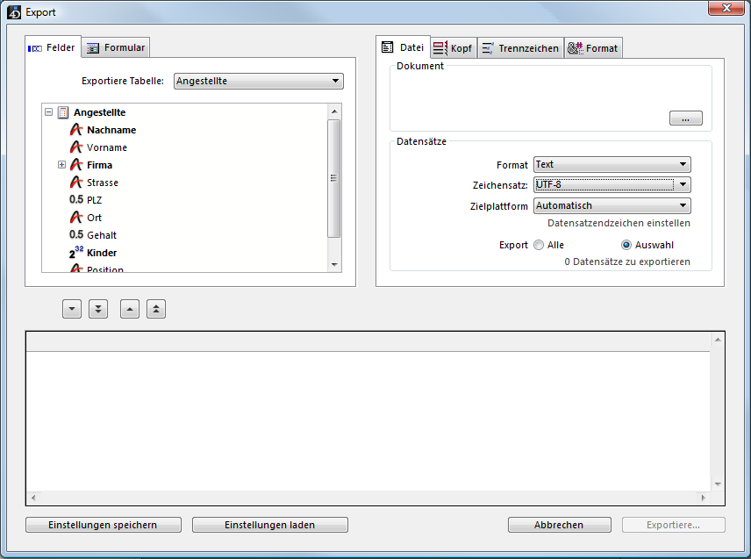Click the document browse ellipsis button
Screen dimensions: 751x559
click(685, 118)
